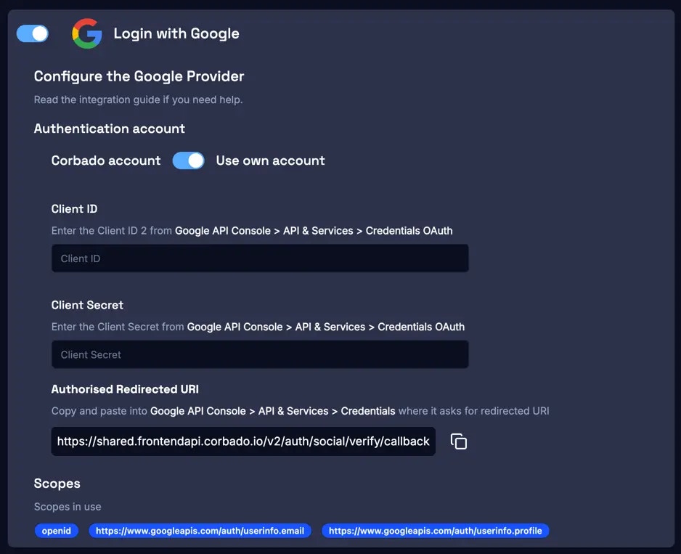Viewport: 681px width, 554px height.
Task: Click the redirect URI hint about Google API Console
Action: pyautogui.click(x=300, y=411)
